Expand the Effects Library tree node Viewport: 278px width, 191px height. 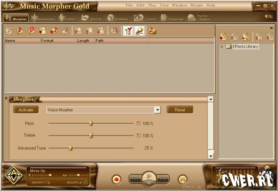221,47
